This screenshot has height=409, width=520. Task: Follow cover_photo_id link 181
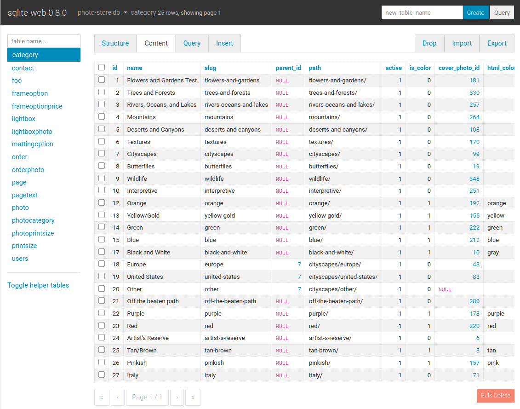point(474,81)
